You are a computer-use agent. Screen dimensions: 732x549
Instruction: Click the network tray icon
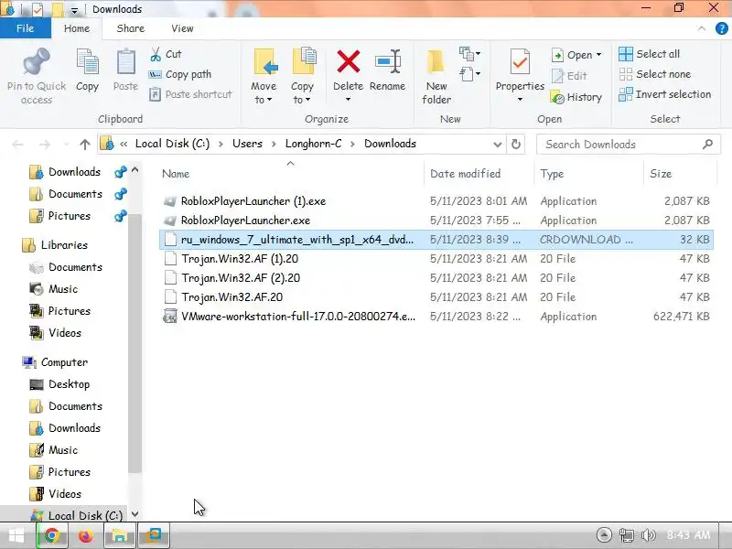(x=626, y=535)
